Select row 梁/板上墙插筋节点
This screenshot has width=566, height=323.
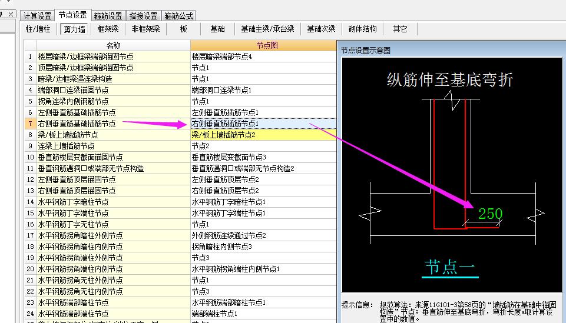point(113,135)
